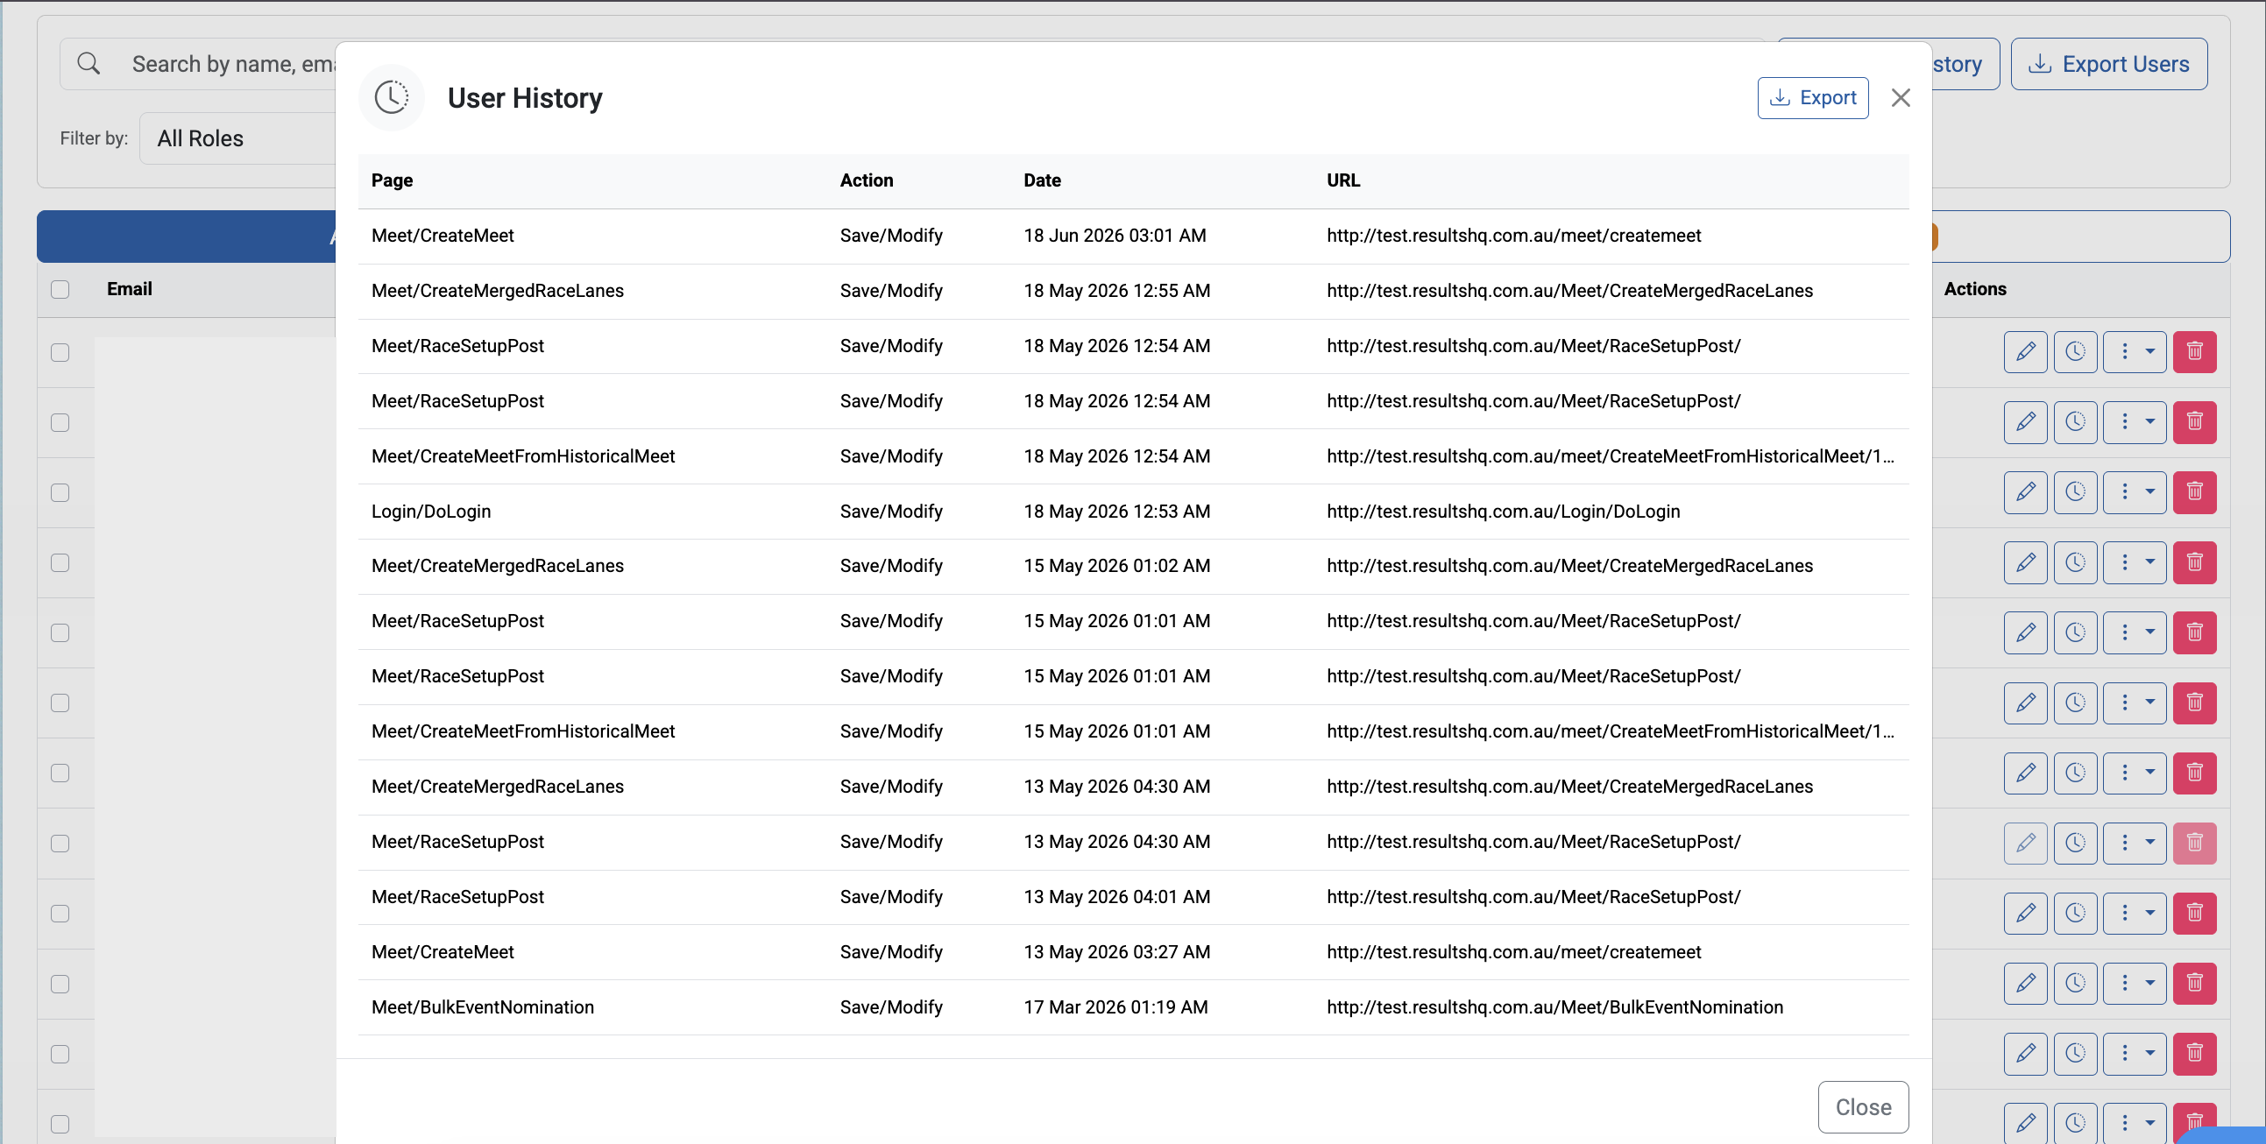Click the Close button at dialog bottom
This screenshot has width=2266, height=1144.
(x=1863, y=1107)
